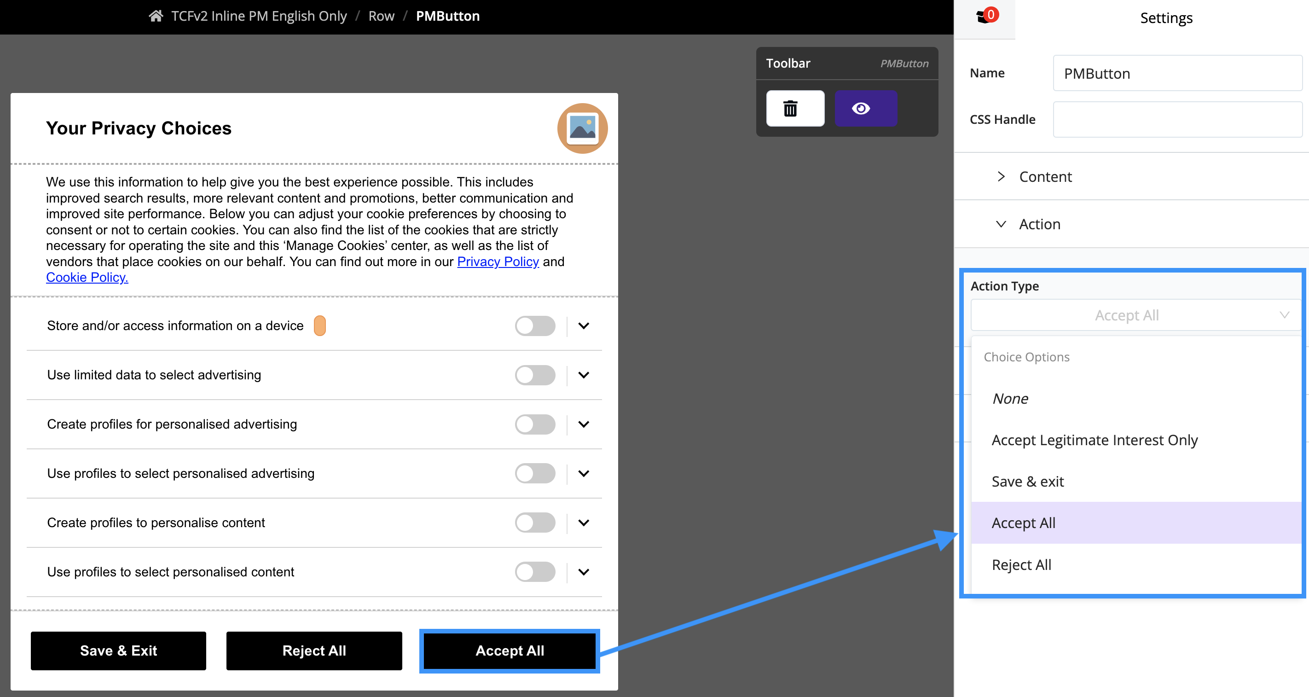Select Accept Legitimate Interest Only option
Screen dimensions: 1309x697
tap(1136, 440)
